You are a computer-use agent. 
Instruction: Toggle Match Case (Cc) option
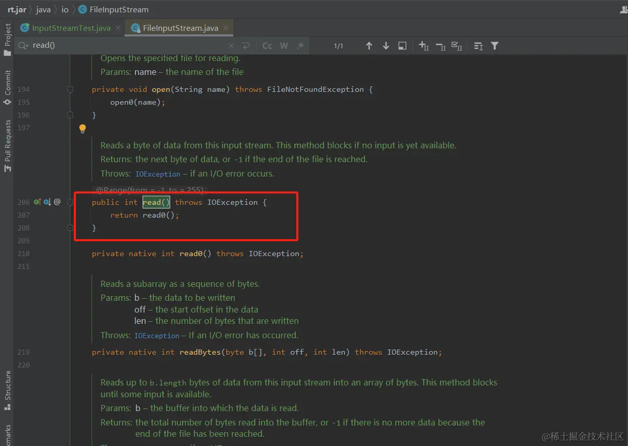click(267, 46)
